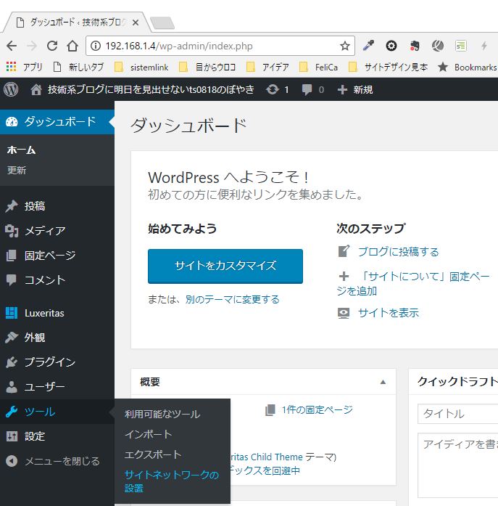Select インポート from tools flyout

pos(148,434)
